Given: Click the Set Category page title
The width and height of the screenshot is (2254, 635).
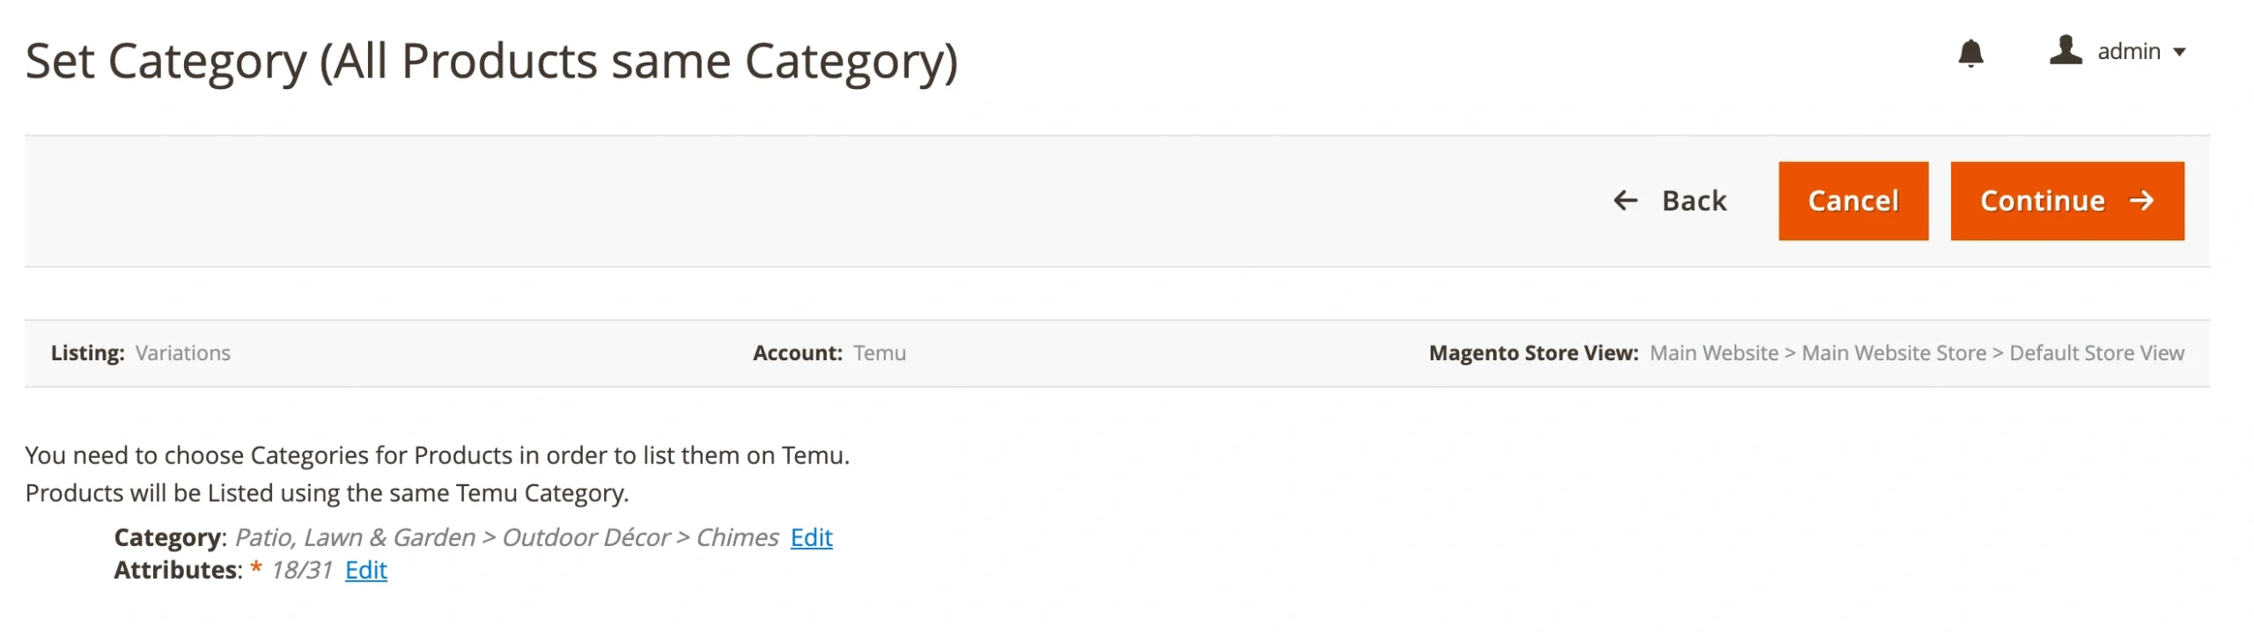Looking at the screenshot, I should [x=491, y=62].
